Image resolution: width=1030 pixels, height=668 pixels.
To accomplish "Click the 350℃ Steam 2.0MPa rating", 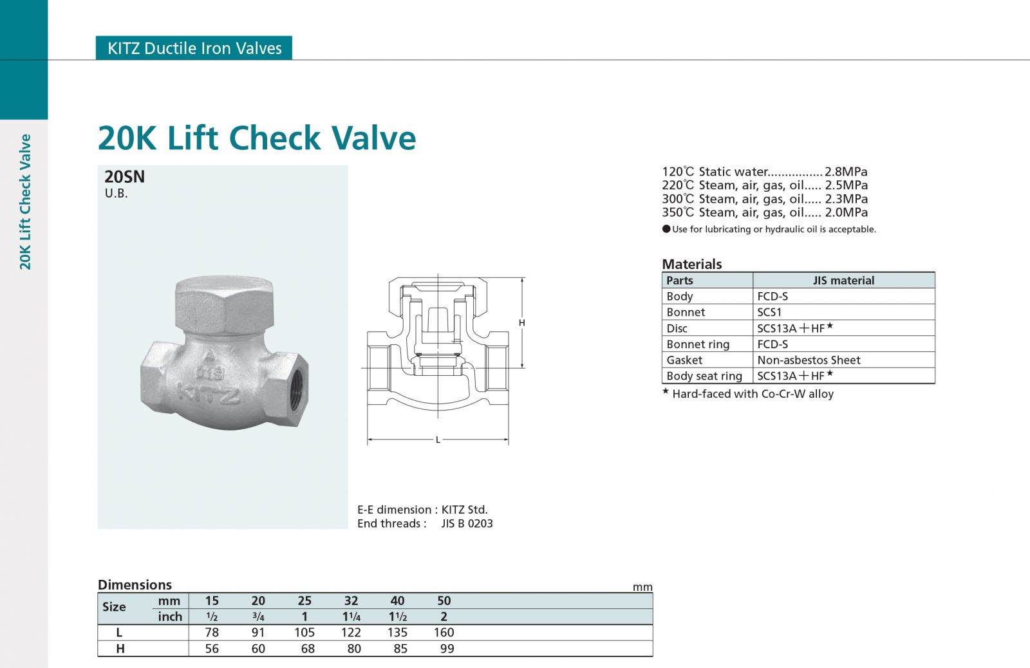I will point(765,212).
